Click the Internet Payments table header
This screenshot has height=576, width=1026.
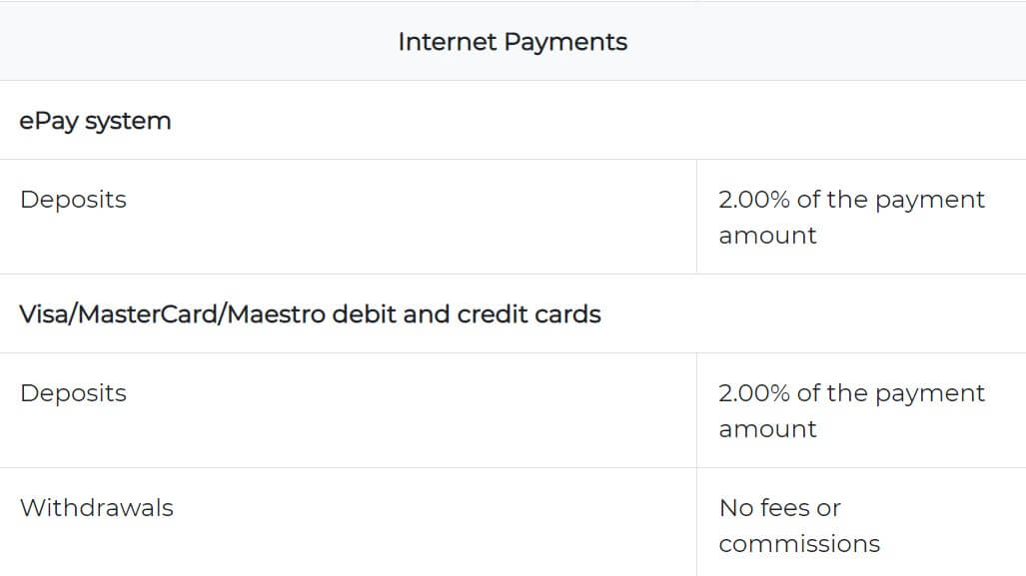(x=513, y=42)
